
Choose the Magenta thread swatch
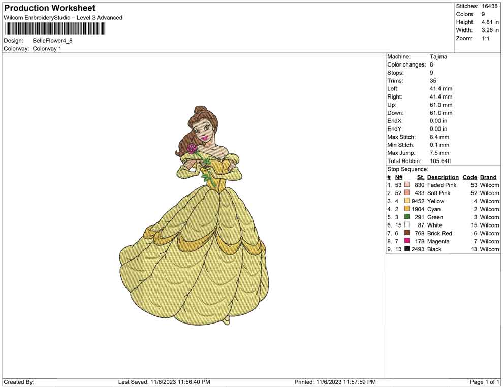click(x=407, y=241)
